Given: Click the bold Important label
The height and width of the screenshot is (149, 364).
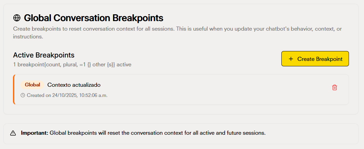Looking at the screenshot, I should click(x=34, y=133).
